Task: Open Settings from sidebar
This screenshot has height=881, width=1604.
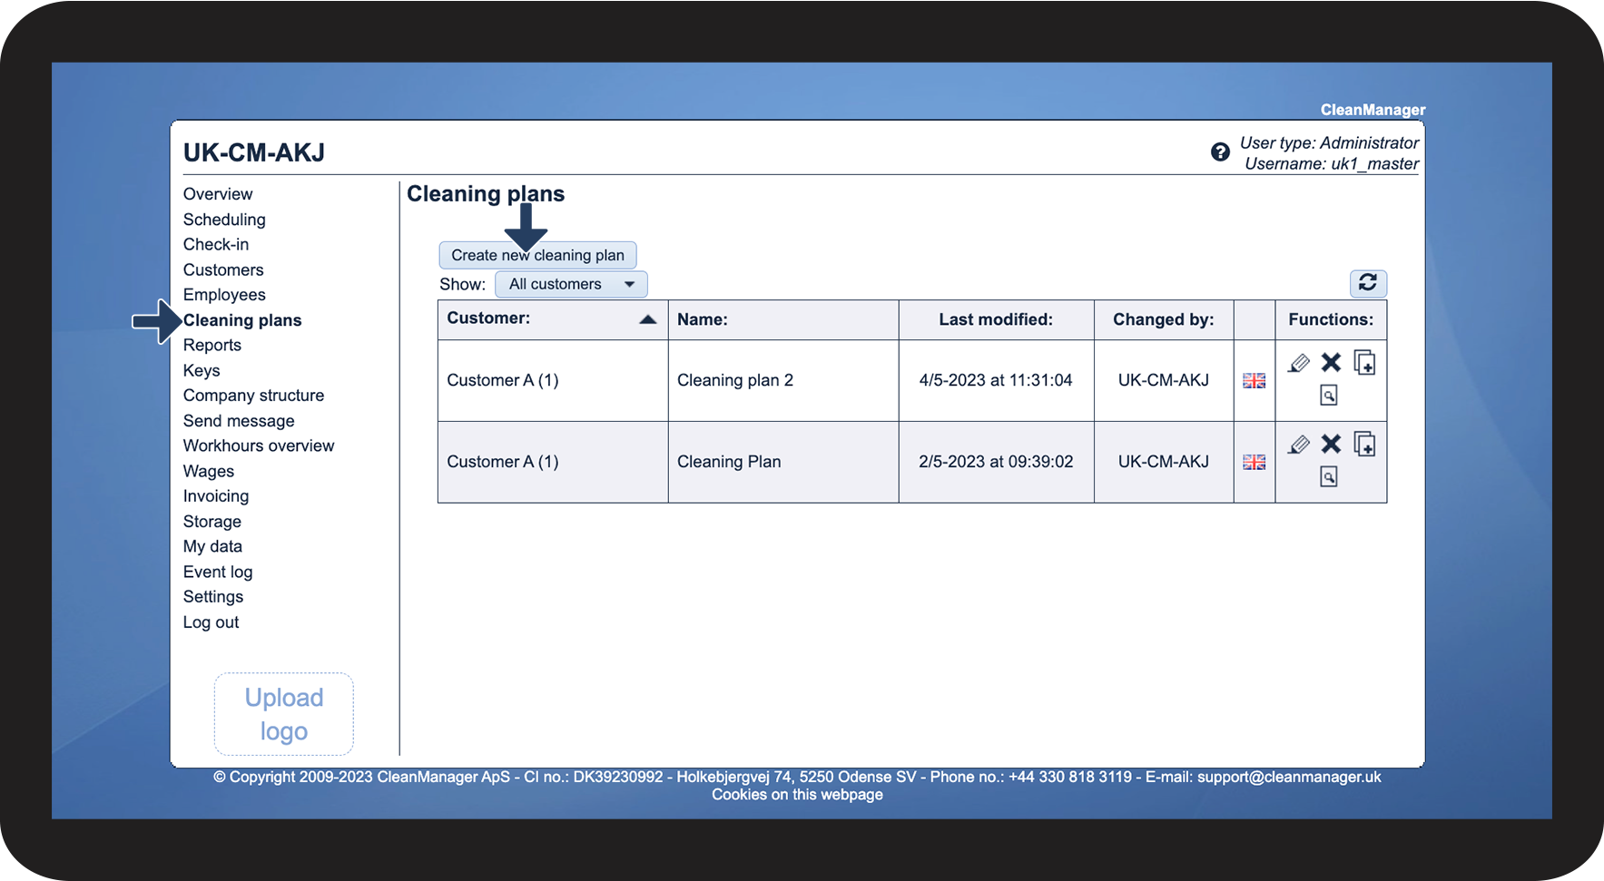Action: click(213, 597)
